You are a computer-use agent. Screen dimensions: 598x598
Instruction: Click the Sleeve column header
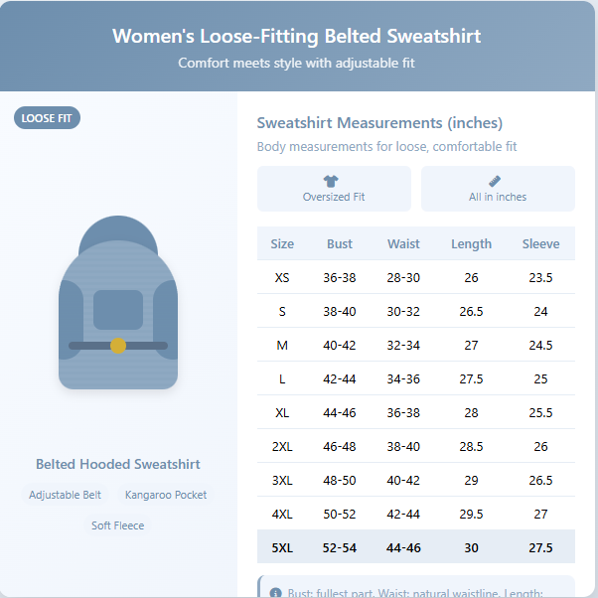540,243
